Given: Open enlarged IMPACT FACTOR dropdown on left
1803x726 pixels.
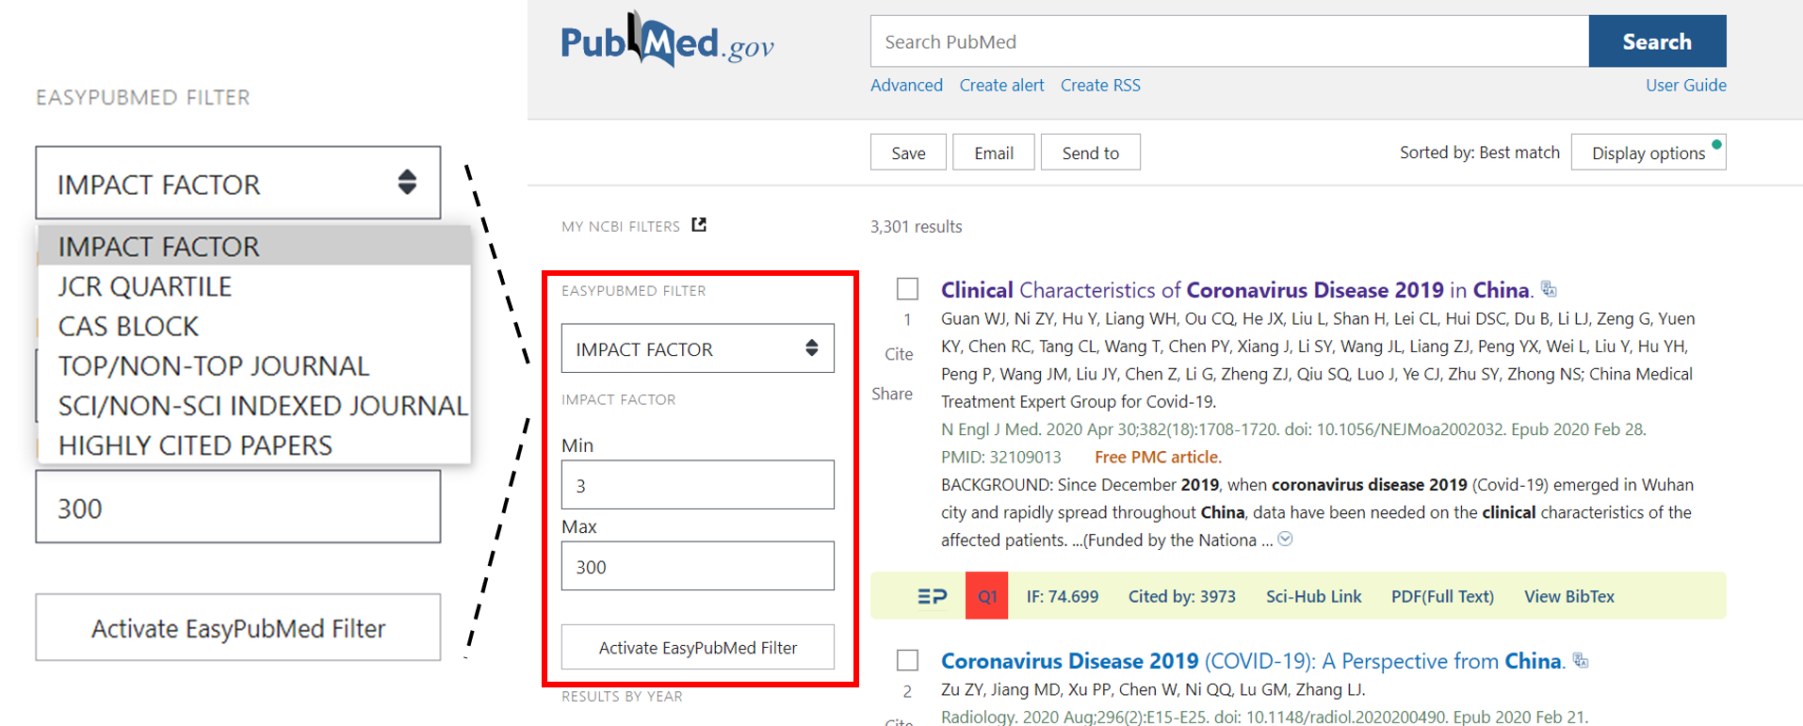Looking at the screenshot, I should point(237,183).
